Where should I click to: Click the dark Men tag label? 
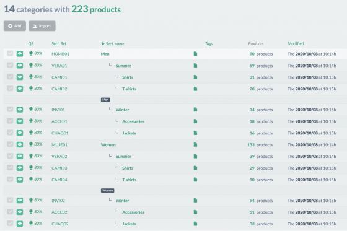[x=105, y=100]
